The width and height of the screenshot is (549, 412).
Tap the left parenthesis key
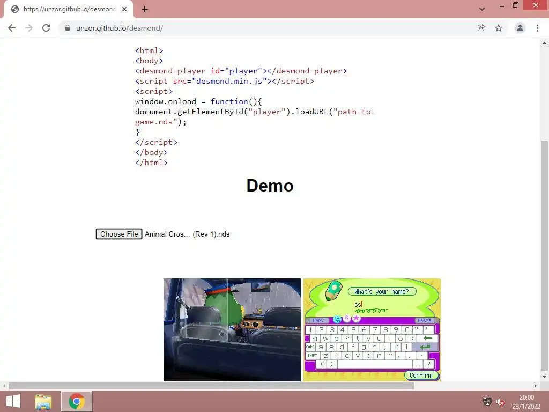tap(322, 364)
